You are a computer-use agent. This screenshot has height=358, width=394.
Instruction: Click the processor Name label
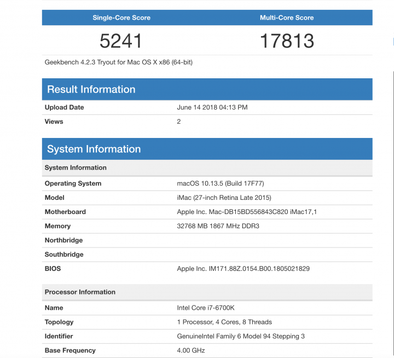coord(54,308)
